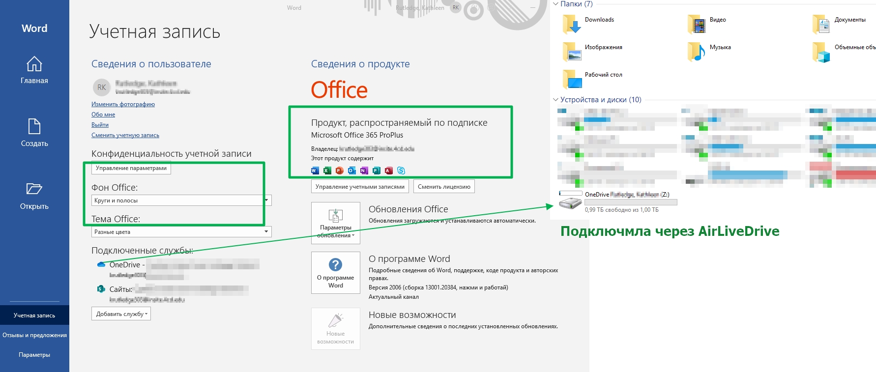876x372 pixels.
Task: Click the Новые возможности button
Action: pyautogui.click(x=336, y=329)
